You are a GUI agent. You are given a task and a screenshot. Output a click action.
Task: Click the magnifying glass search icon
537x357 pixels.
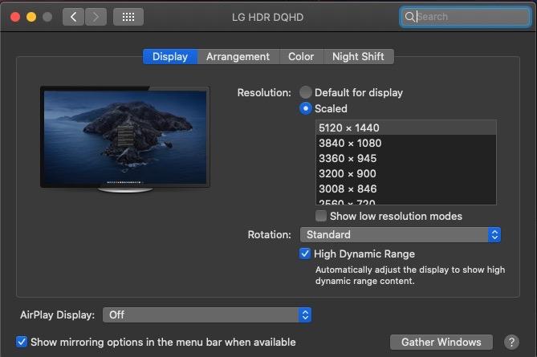pyautogui.click(x=409, y=16)
